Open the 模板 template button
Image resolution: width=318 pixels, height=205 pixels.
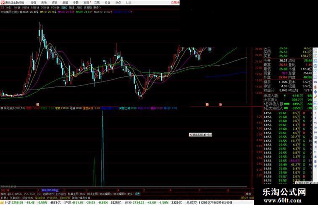click(x=249, y=194)
